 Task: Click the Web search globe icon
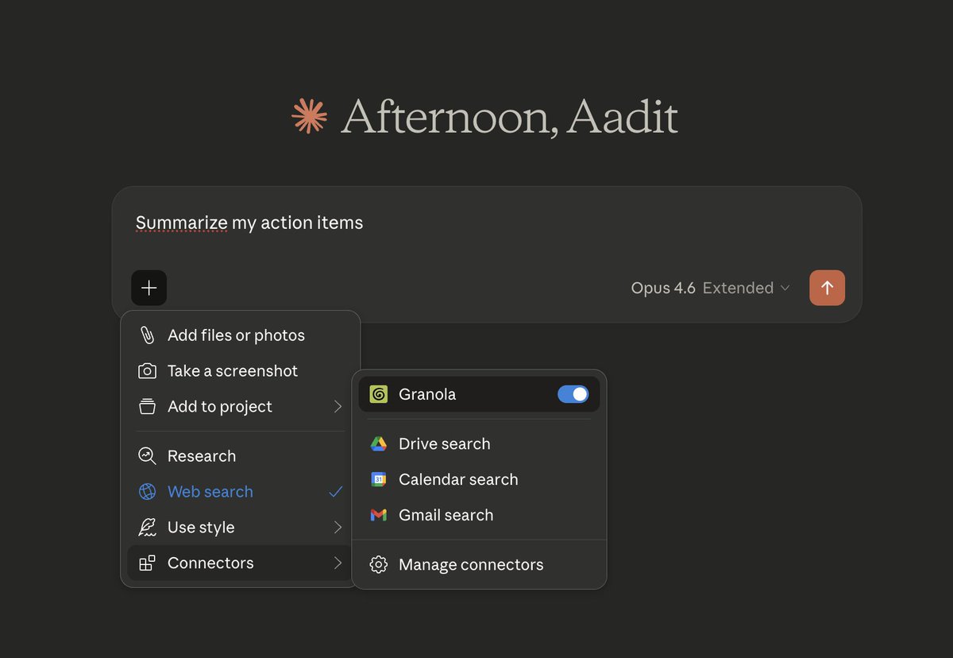click(147, 492)
